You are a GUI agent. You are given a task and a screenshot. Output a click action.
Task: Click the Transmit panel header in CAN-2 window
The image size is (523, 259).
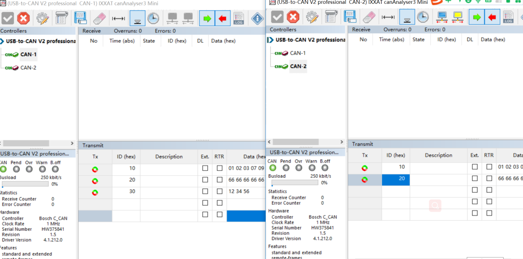[x=435, y=144]
